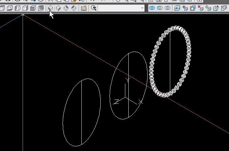Select the Intersect solids tool
Viewport: 229px width, 151px height.
tap(167, 8)
